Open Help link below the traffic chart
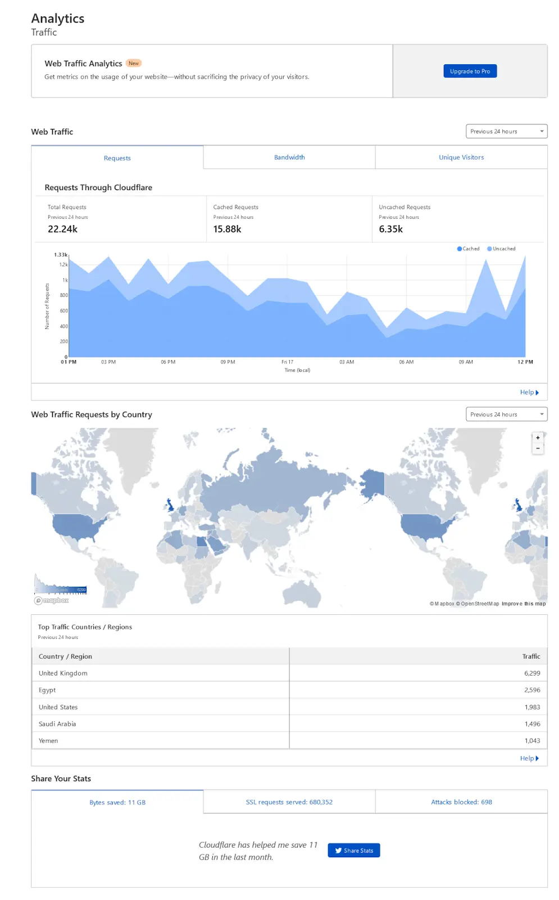559x900 pixels. tap(529, 393)
